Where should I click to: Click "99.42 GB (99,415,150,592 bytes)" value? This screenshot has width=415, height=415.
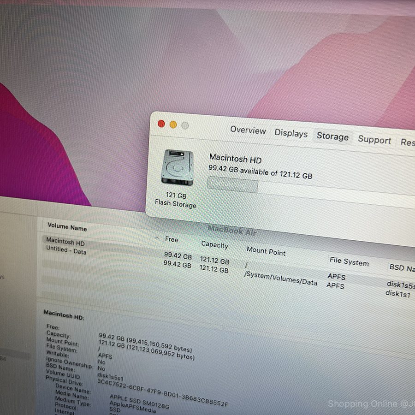[x=145, y=343]
